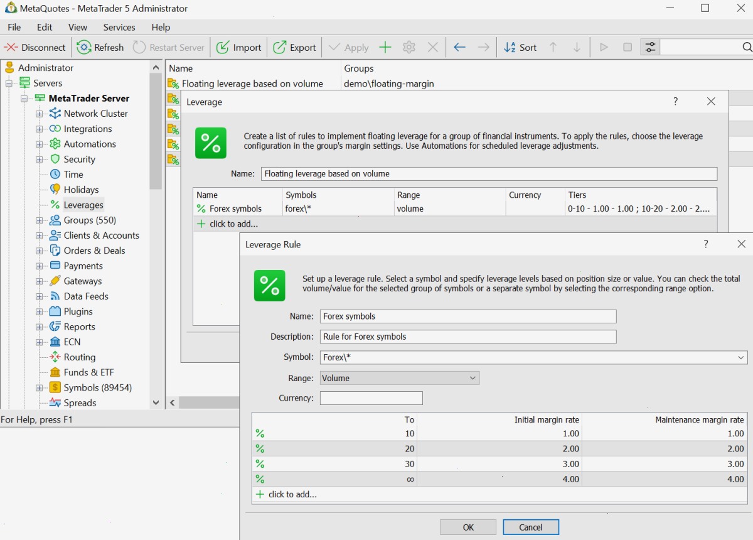Select the ECN bank icon in tree
The width and height of the screenshot is (753, 540).
point(55,342)
